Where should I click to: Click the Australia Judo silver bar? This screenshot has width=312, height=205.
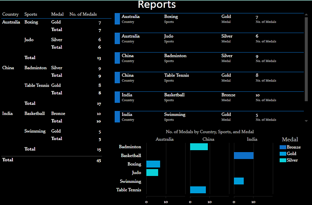click(x=152, y=172)
